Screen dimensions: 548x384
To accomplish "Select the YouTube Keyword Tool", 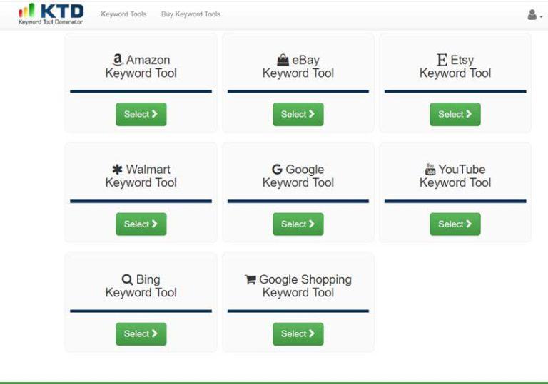I will tap(455, 224).
